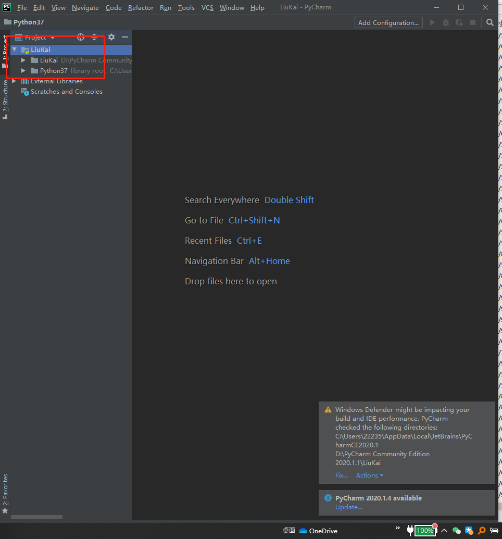This screenshot has height=539, width=502.
Task: Click the LiuKai project root folder icon
Action: (25, 50)
